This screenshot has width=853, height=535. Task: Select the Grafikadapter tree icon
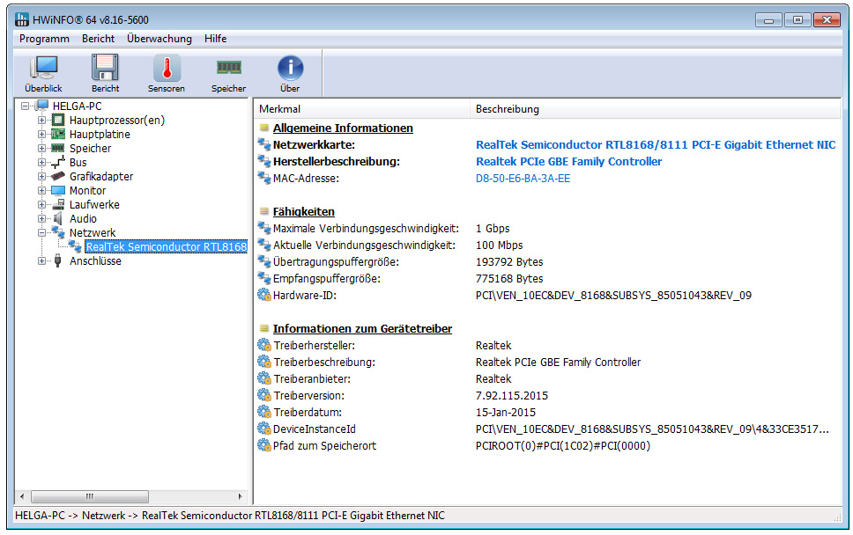(x=58, y=177)
